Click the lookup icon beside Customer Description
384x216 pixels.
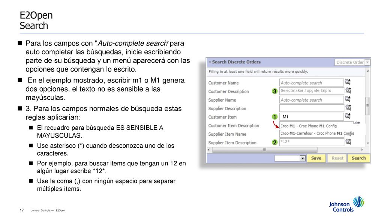click(348, 91)
